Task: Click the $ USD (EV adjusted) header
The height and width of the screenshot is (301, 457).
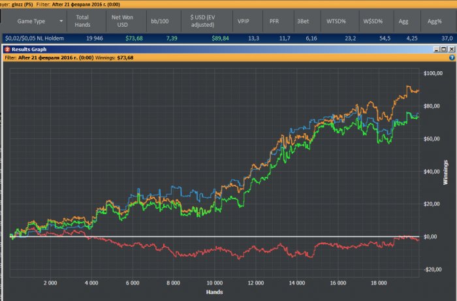Action: point(208,20)
